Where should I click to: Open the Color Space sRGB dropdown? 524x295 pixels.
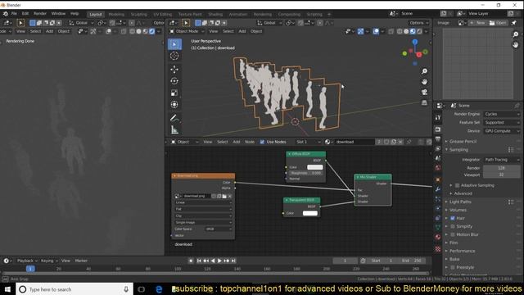click(x=219, y=229)
